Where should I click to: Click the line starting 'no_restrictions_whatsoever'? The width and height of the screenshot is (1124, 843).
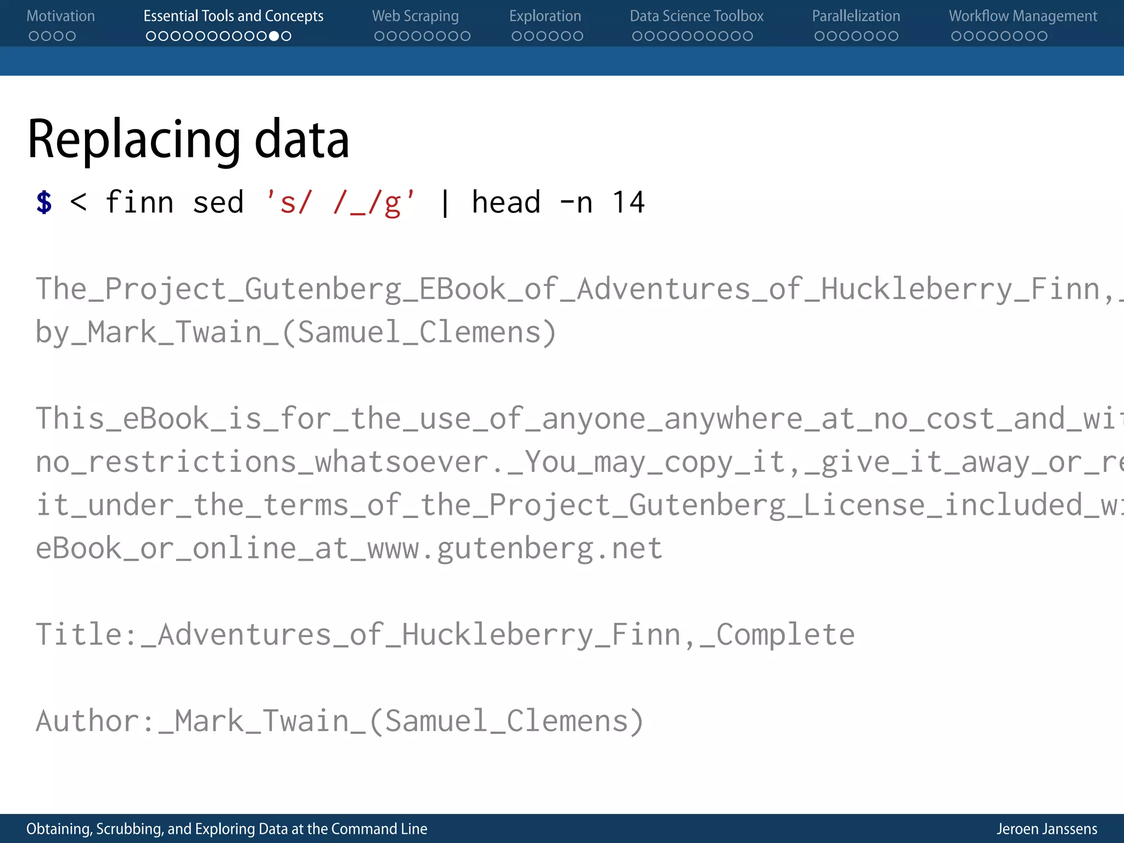click(580, 462)
